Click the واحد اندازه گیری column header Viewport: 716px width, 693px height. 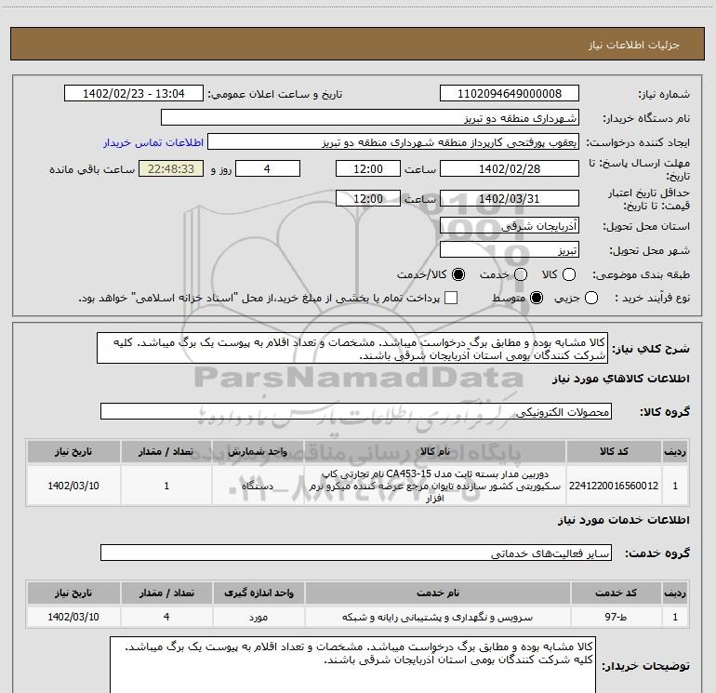(259, 593)
